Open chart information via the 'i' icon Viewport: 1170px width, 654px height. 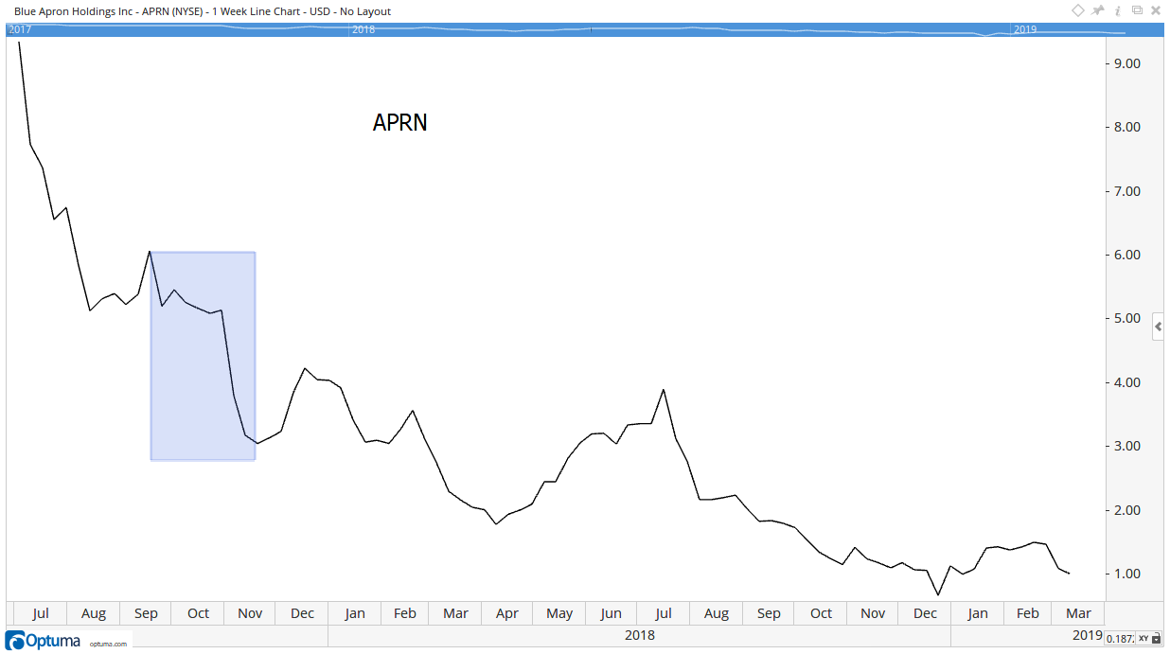(1118, 10)
